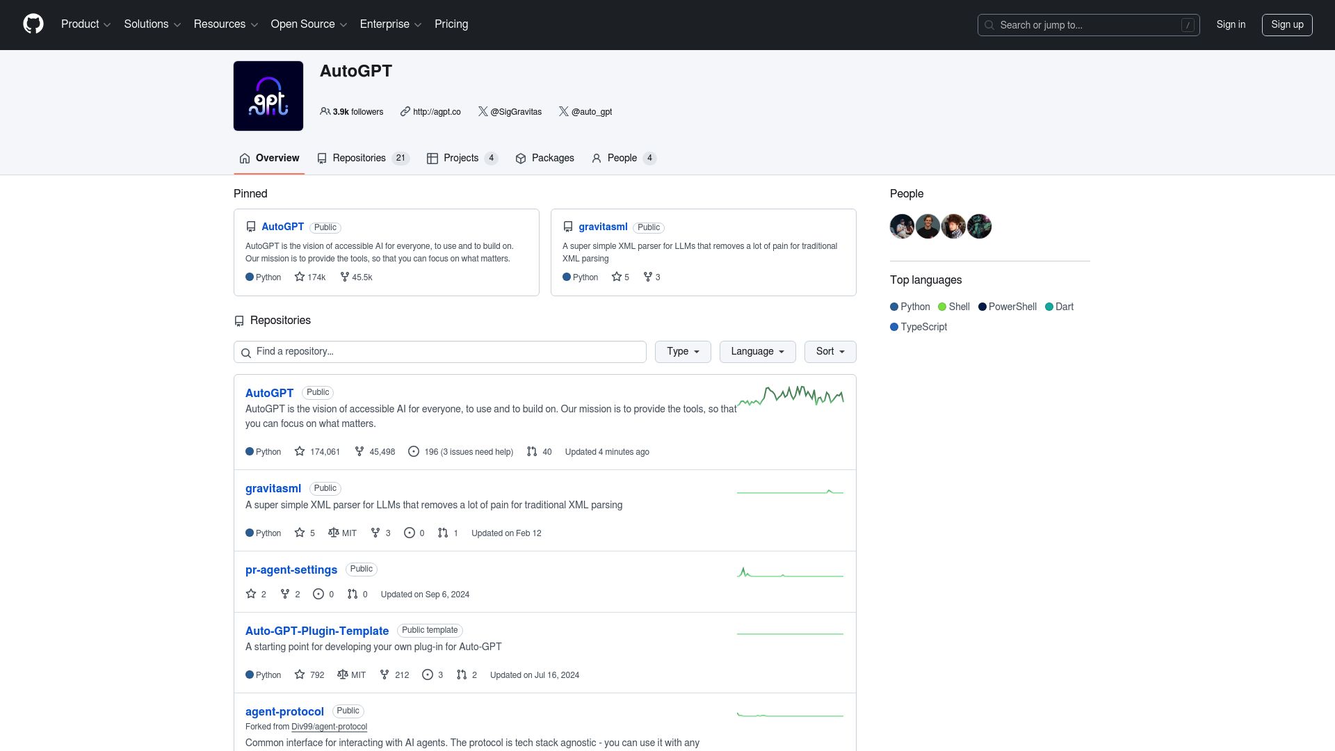Click the Sign up button
The height and width of the screenshot is (751, 1335).
pos(1287,25)
